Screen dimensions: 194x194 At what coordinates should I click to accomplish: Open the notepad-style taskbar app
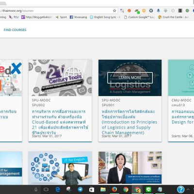tap(160, 189)
